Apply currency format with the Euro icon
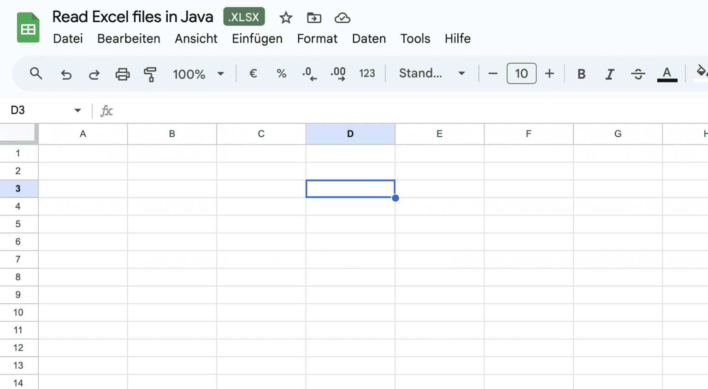 253,73
